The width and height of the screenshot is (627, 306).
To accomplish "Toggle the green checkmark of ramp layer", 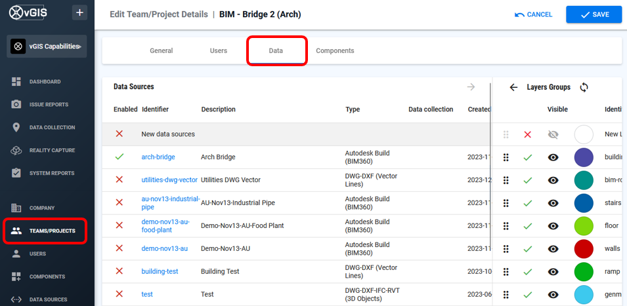I will (528, 272).
